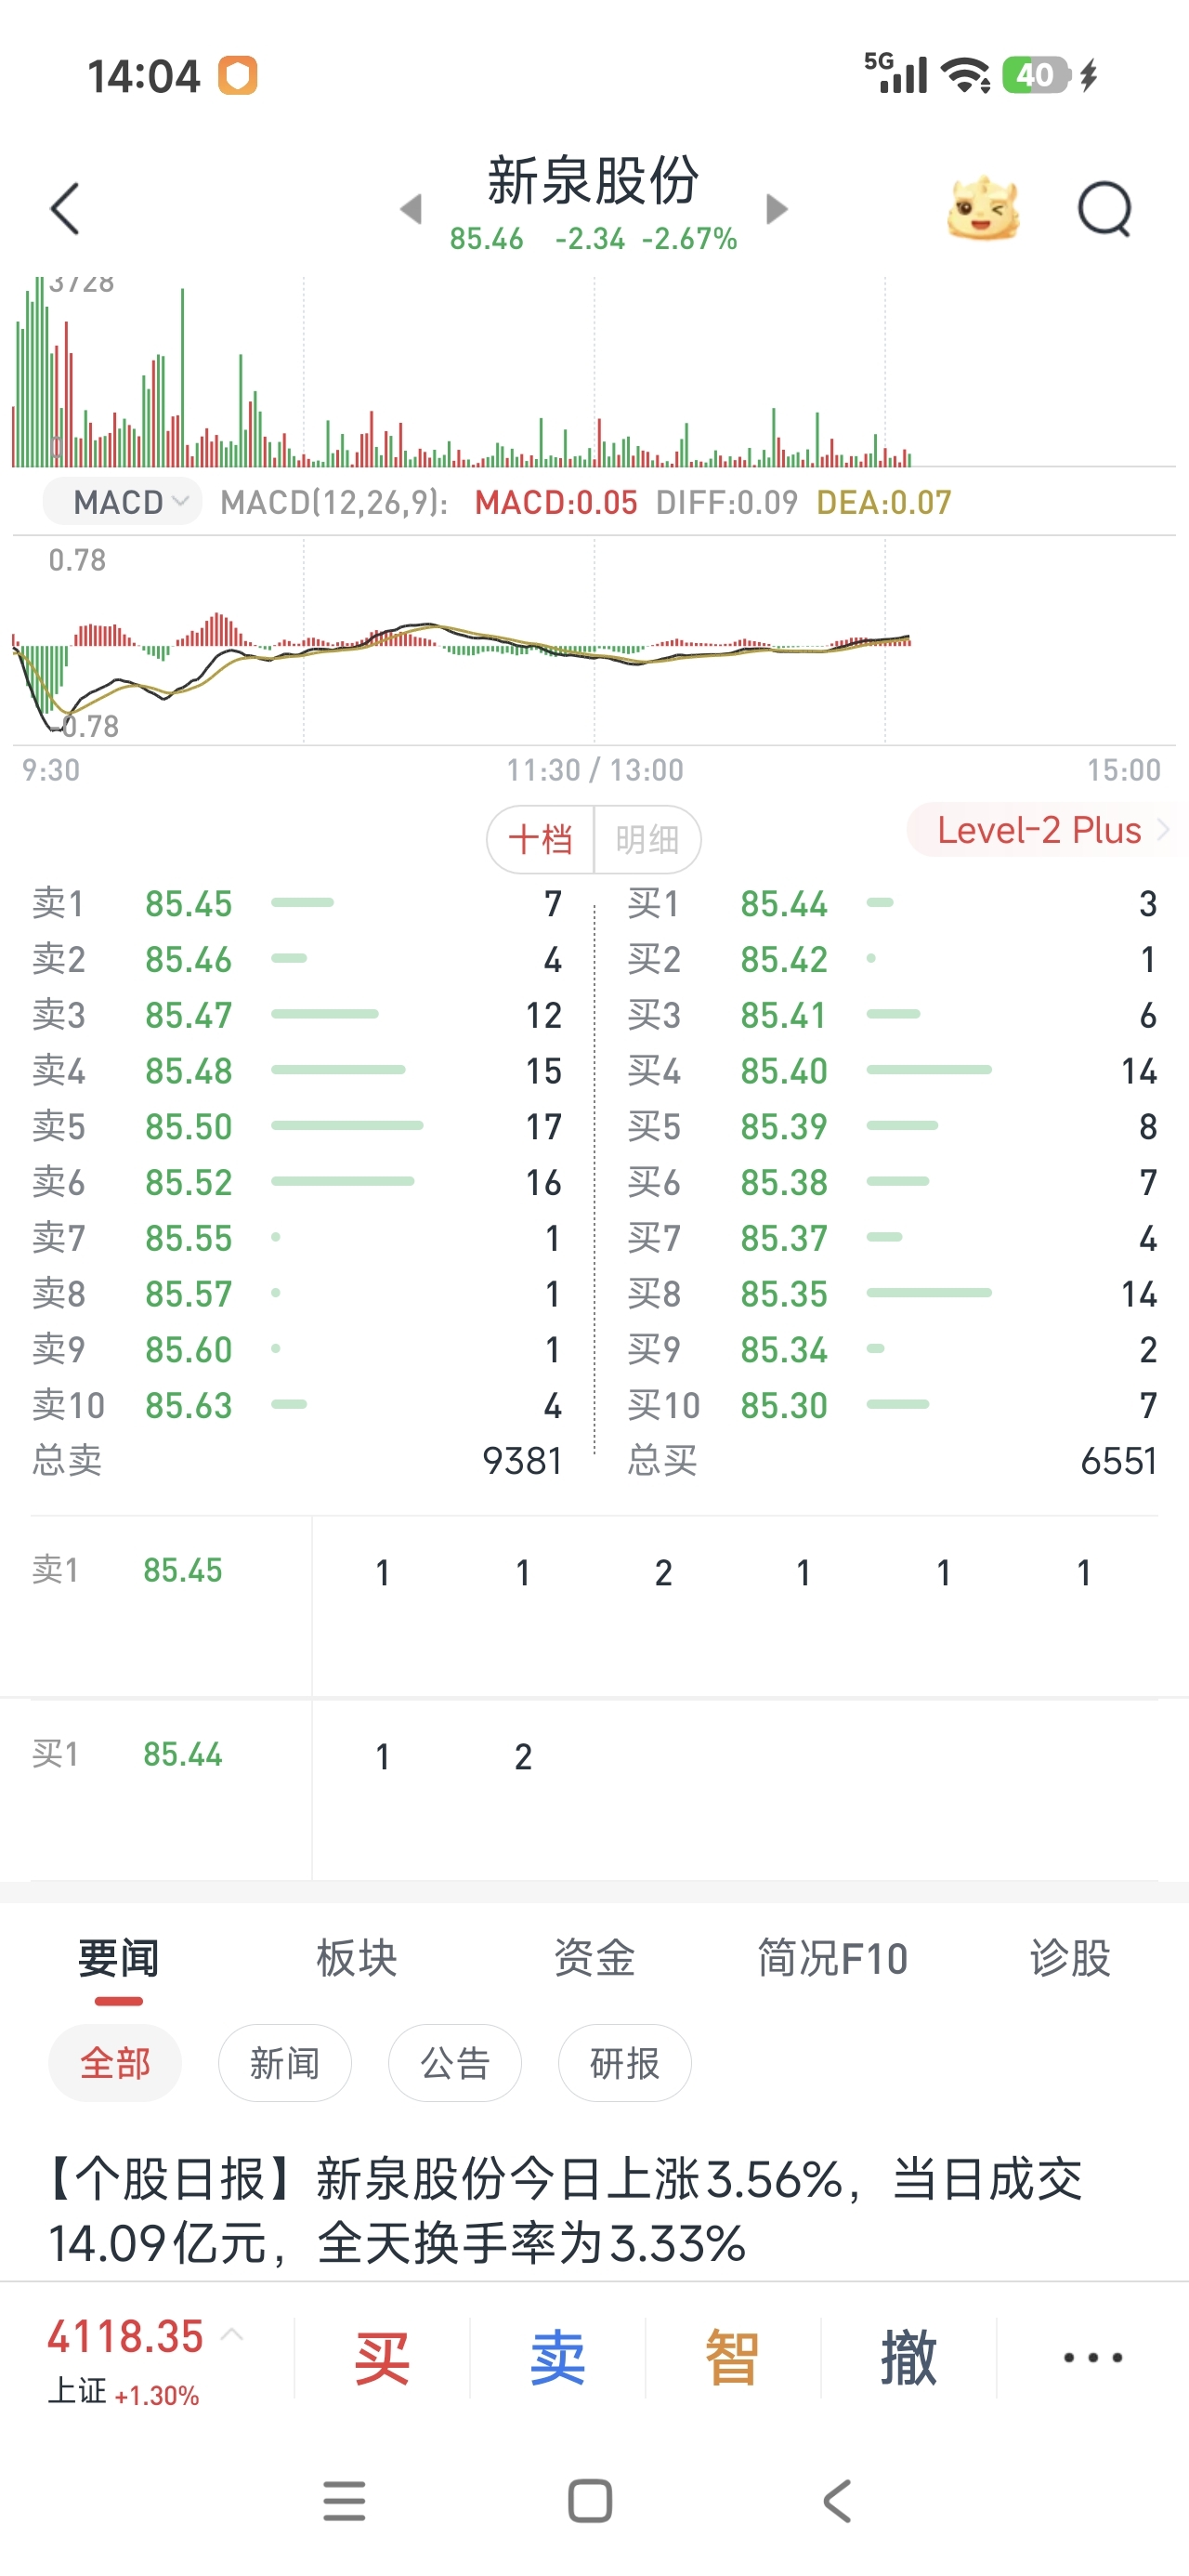1189x2576 pixels.
Task: Open the Android recent apps menu icon
Action: (x=344, y=2501)
